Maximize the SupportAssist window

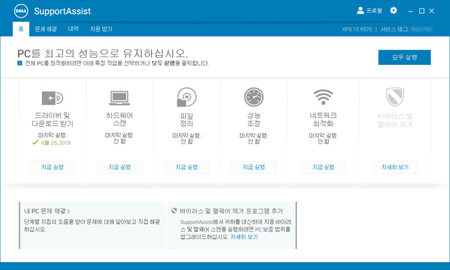pos(422,11)
